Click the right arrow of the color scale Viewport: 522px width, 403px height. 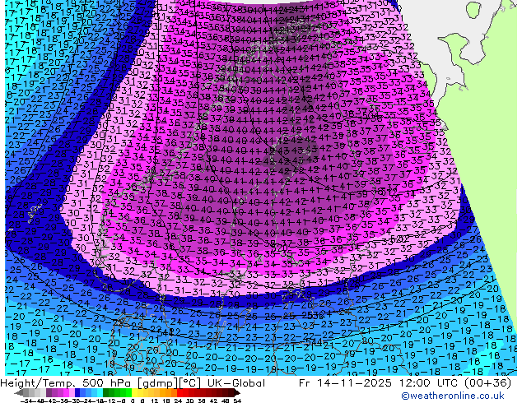coord(237,393)
